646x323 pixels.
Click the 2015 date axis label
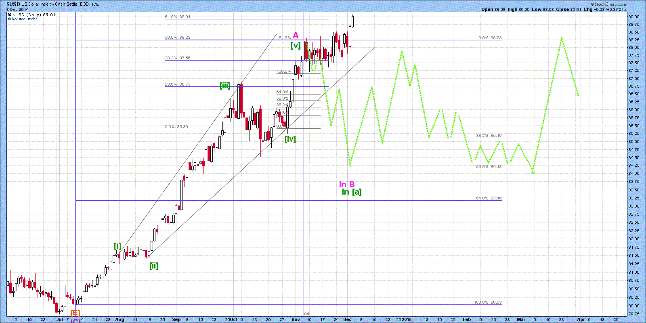pyautogui.click(x=407, y=319)
